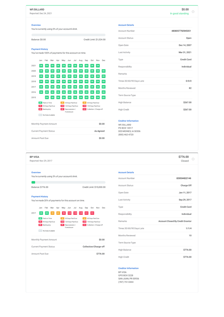This screenshot has height=317, width=224.
Task: Click WF/DILLARD 2015 February OK badge
Action: 47,97
